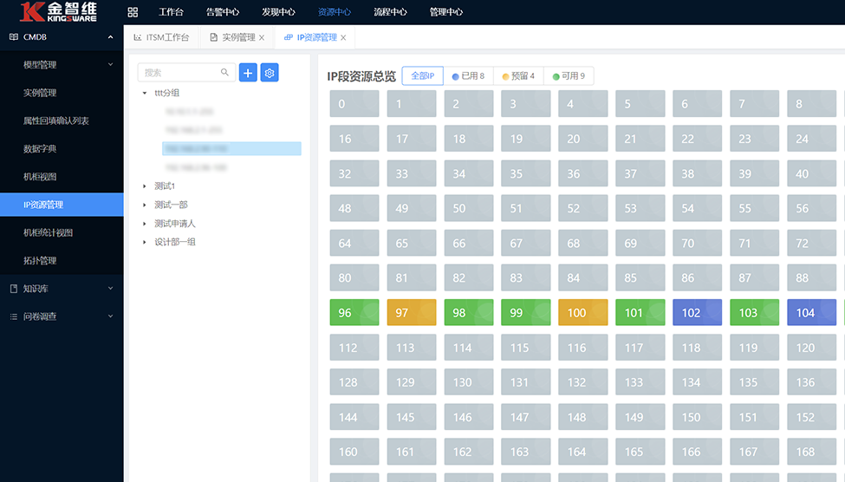Expand the 知识库 menu

click(x=110, y=289)
